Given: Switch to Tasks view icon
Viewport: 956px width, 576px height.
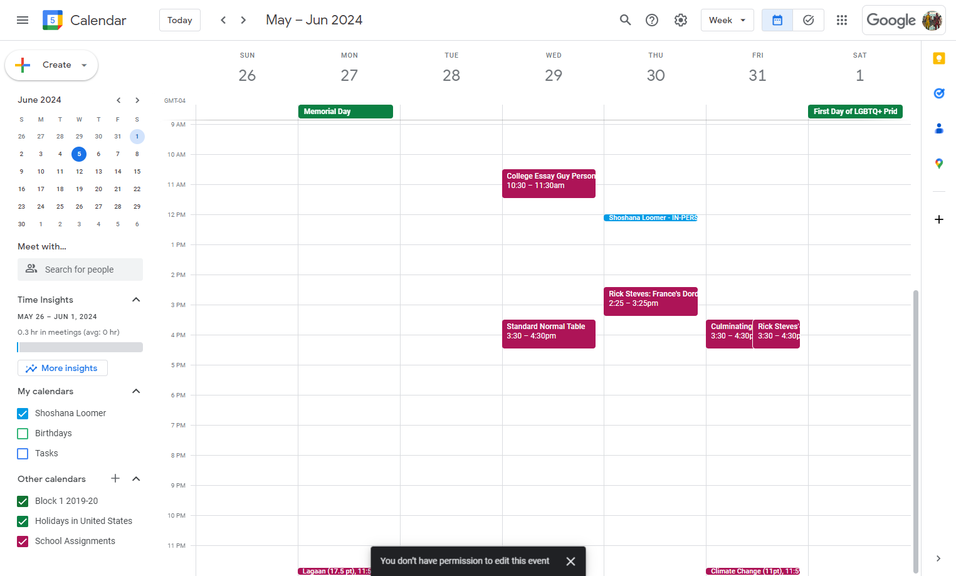Looking at the screenshot, I should click(x=809, y=20).
